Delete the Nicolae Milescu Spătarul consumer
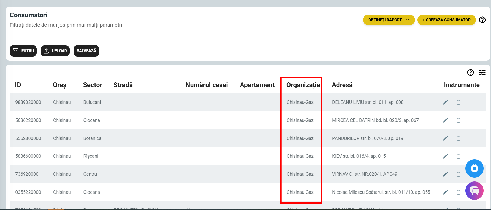491x210 pixels. coord(458,192)
